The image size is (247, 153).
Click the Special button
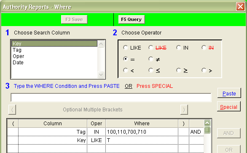point(229,107)
